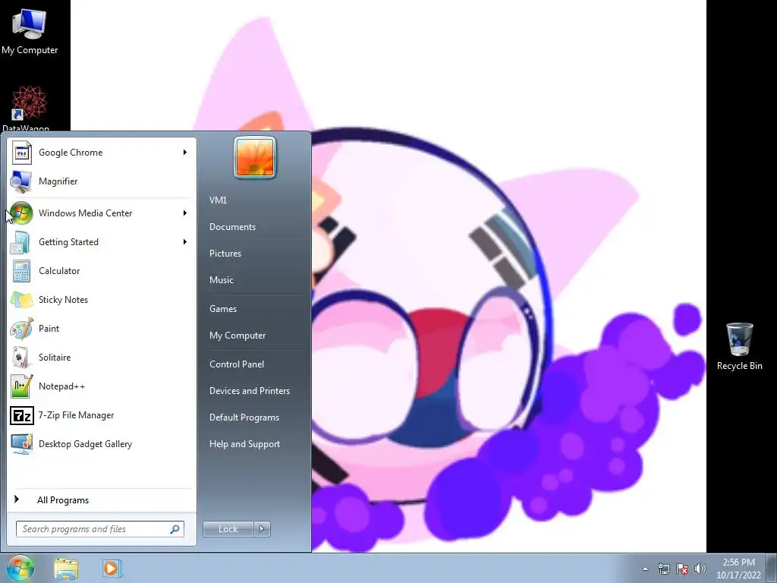Click the Solitaire label text
The width and height of the screenshot is (777, 583).
pos(55,358)
